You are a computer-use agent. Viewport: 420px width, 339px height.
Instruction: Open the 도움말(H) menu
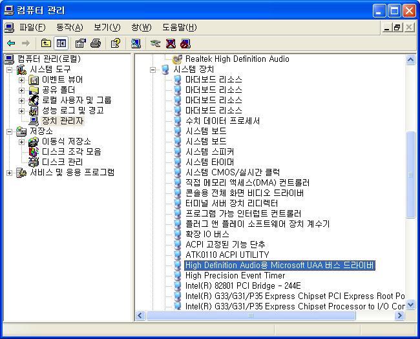click(x=180, y=27)
